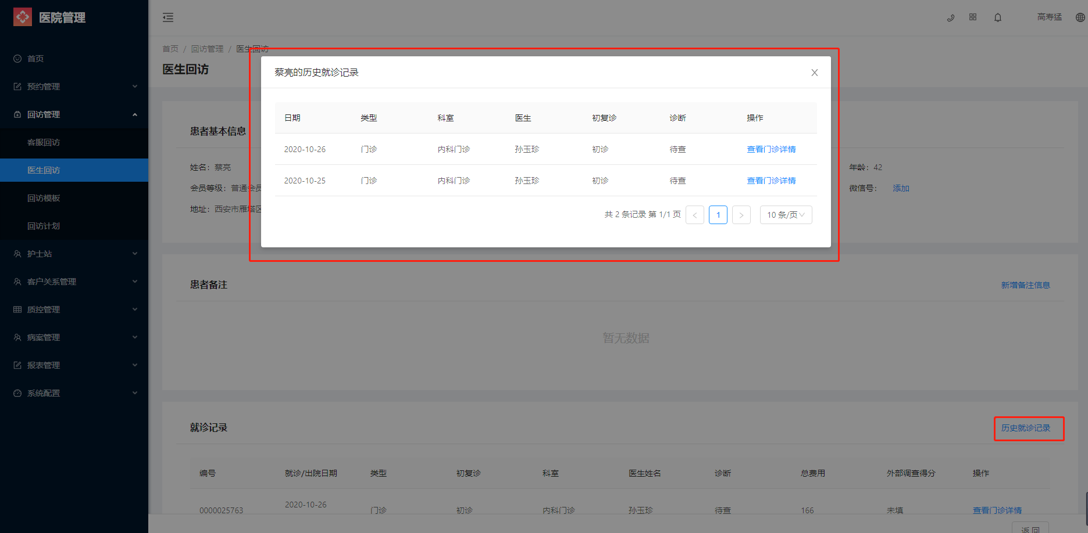Select page 1 in dialog pagination
1088x533 pixels.
[718, 215]
